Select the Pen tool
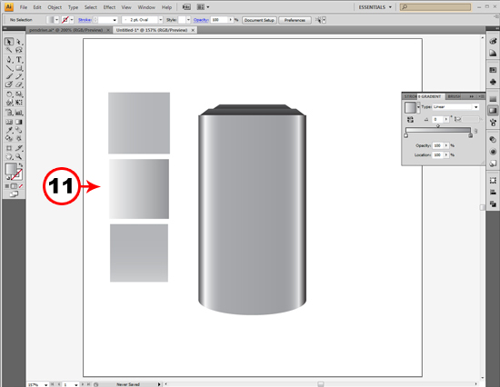This screenshot has height=387, width=500. click(9, 60)
